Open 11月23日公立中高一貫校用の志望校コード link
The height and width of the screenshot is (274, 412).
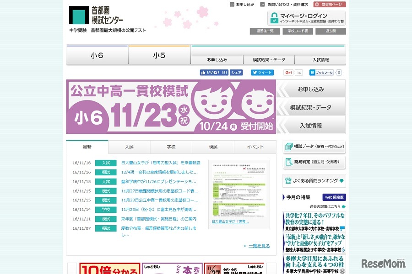click(160, 200)
